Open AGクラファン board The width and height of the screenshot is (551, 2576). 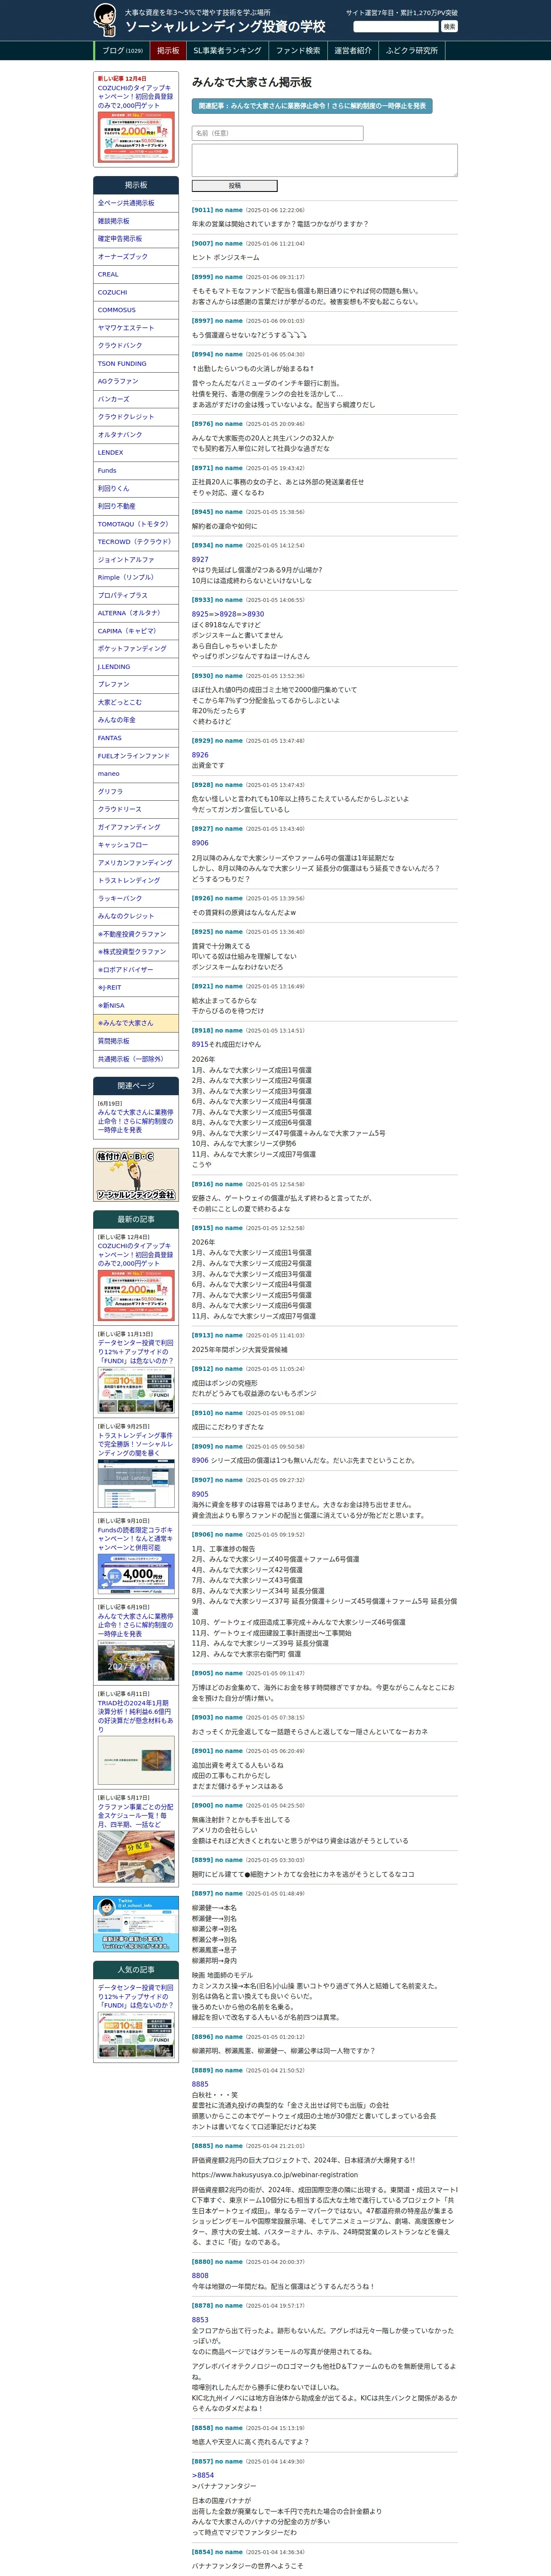tap(136, 381)
